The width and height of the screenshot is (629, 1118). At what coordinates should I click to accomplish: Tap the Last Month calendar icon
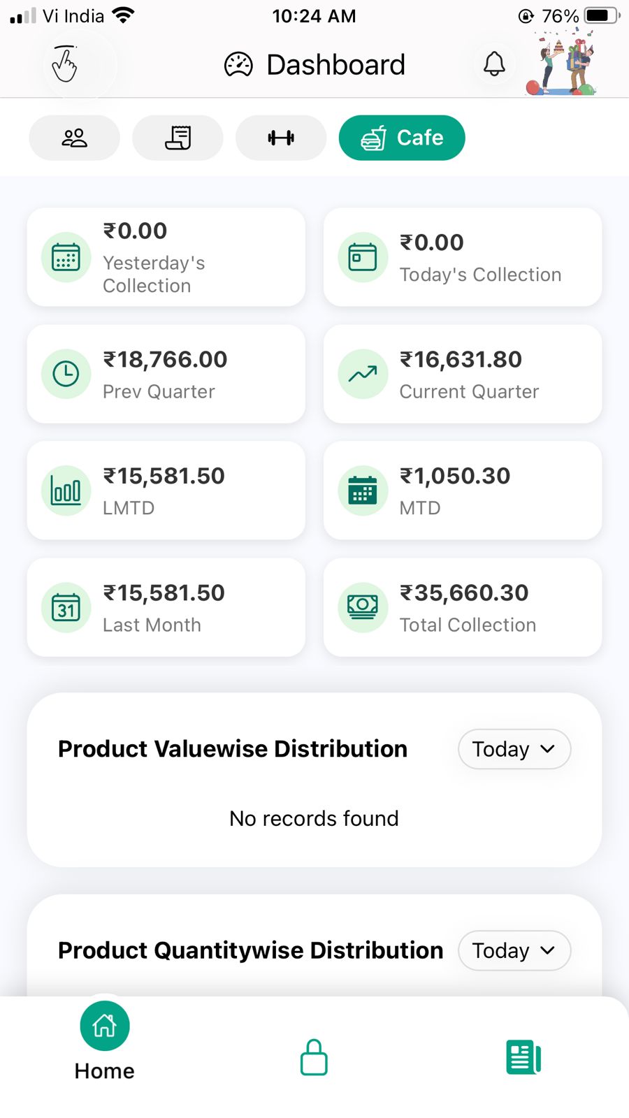[66, 607]
